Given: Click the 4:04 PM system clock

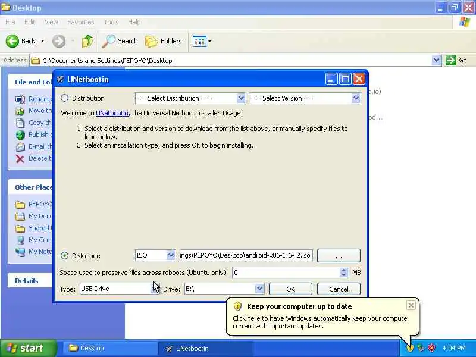Looking at the screenshot, I should pos(454,348).
